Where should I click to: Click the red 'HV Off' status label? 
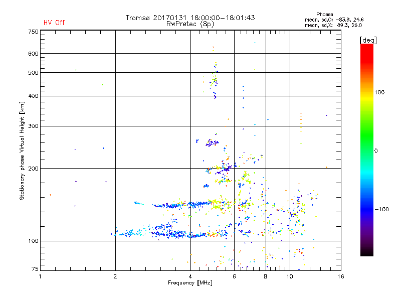(x=54, y=23)
